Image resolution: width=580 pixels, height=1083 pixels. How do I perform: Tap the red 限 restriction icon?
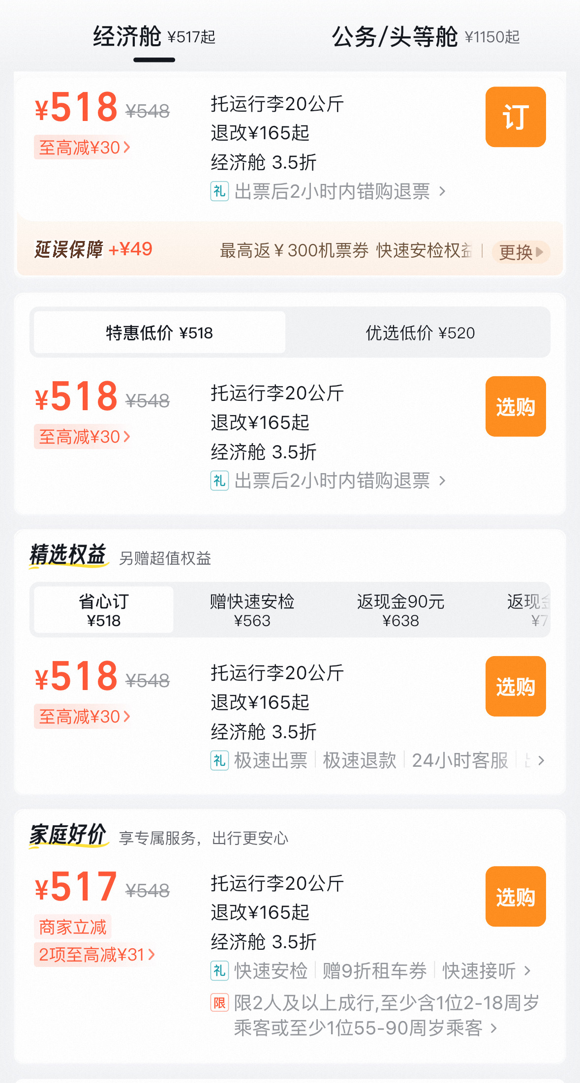point(219,1002)
